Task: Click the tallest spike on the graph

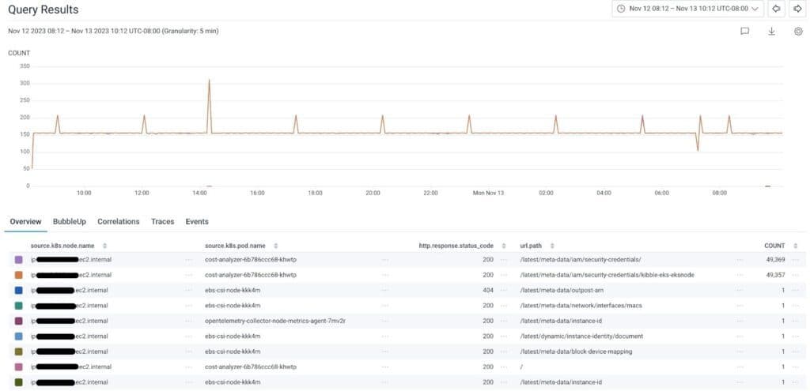Action: click(x=209, y=81)
